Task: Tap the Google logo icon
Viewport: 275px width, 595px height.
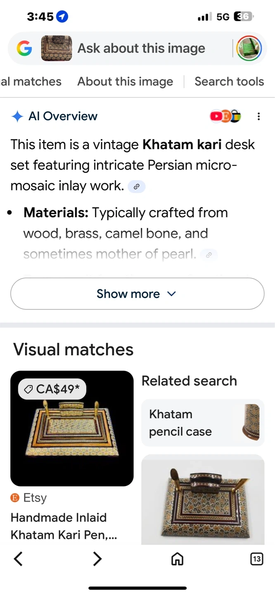Action: click(24, 49)
